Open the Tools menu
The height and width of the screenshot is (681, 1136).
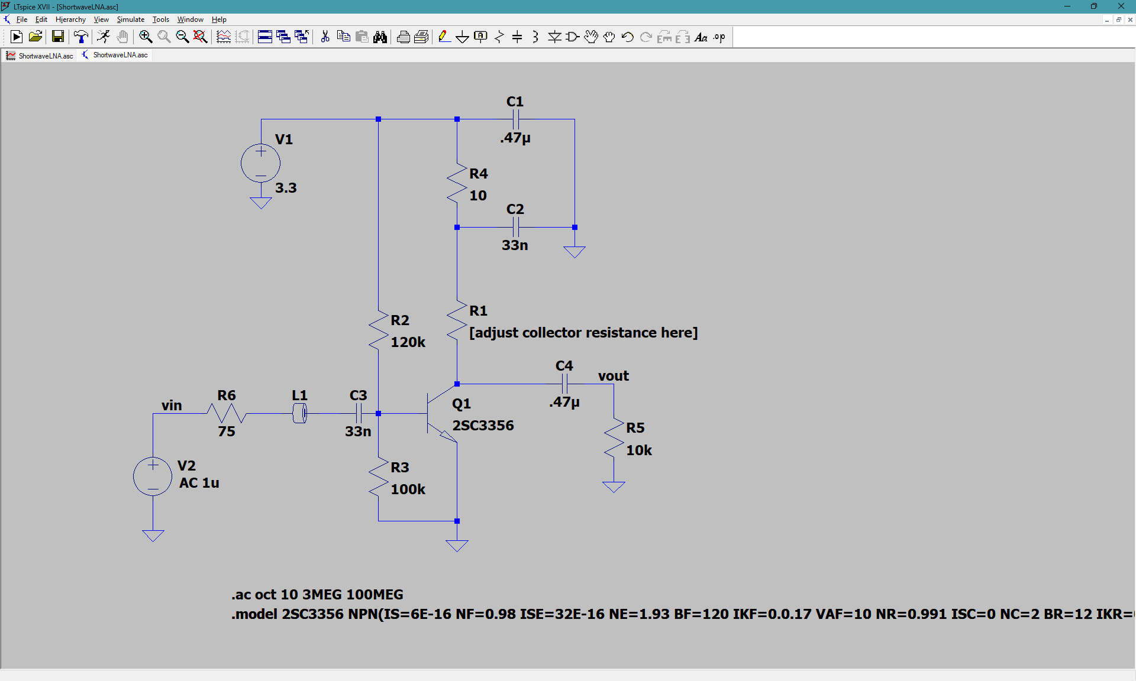(x=161, y=20)
